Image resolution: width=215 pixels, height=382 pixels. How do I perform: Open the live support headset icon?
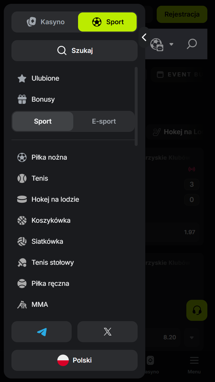pos(197,310)
